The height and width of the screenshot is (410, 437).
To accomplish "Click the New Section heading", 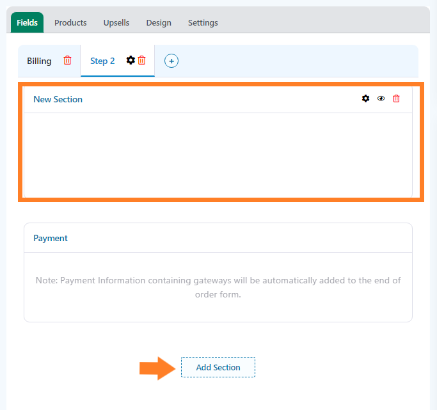I will [58, 99].
